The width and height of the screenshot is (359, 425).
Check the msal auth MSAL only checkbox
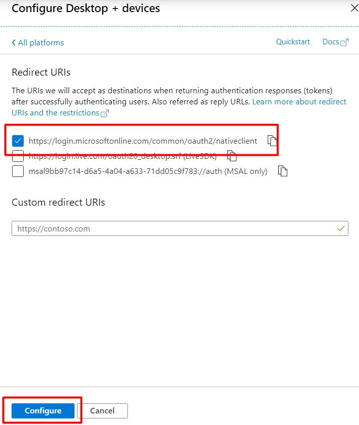[18, 171]
